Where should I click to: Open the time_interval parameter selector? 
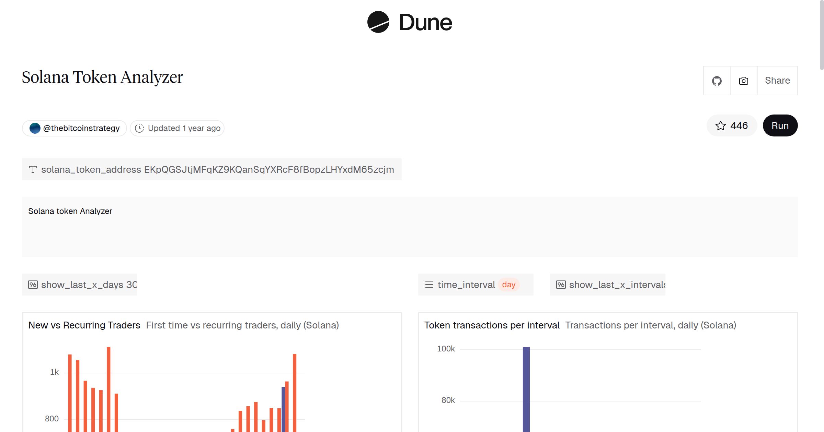(466, 284)
